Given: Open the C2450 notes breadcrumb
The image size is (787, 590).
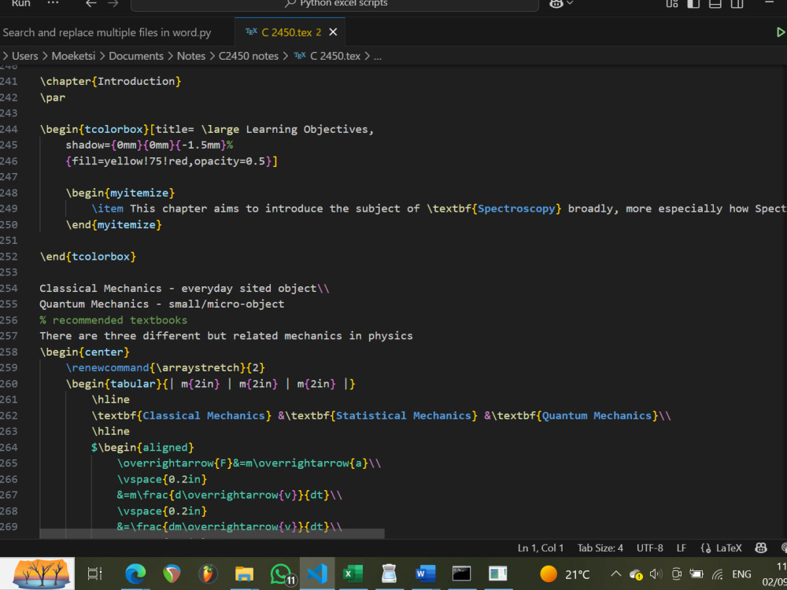Looking at the screenshot, I should [249, 56].
